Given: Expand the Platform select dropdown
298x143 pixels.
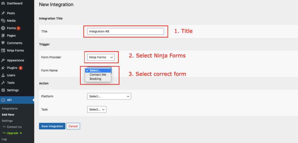Looking at the screenshot, I should [109, 96].
